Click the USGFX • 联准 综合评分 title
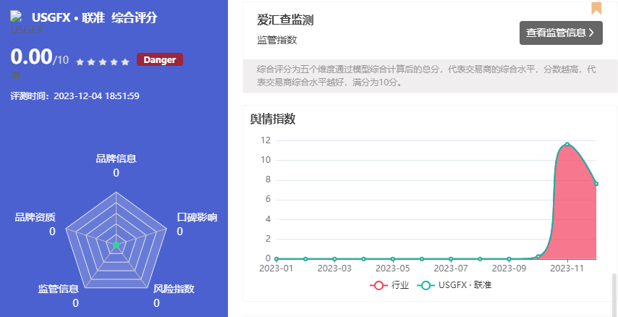This screenshot has height=317, width=618. tap(95, 17)
